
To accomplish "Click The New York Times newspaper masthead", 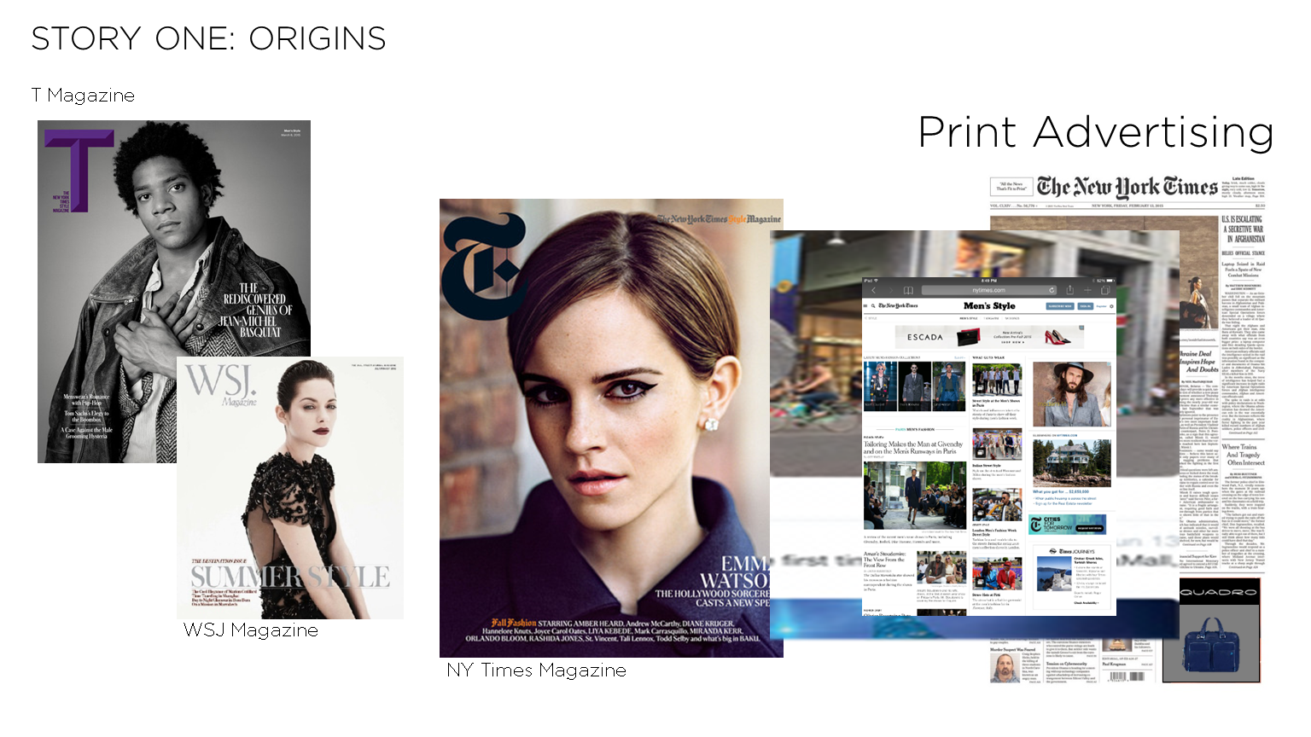I will coord(1127,187).
